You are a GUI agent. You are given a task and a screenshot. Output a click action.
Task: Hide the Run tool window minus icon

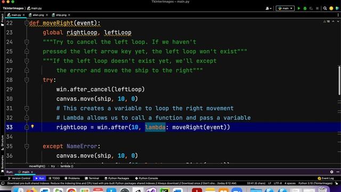[338, 172]
